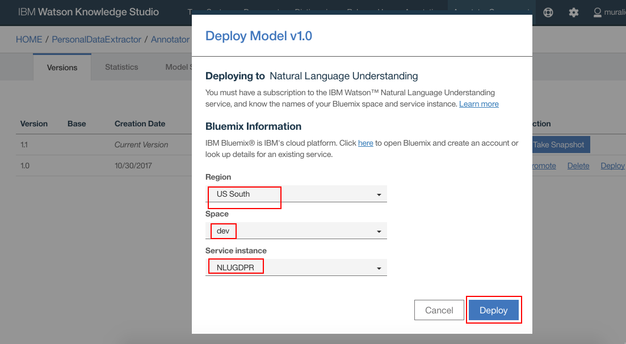Open PersonalDataExtractor breadcrumb link
This screenshot has width=626, height=344.
(x=96, y=40)
